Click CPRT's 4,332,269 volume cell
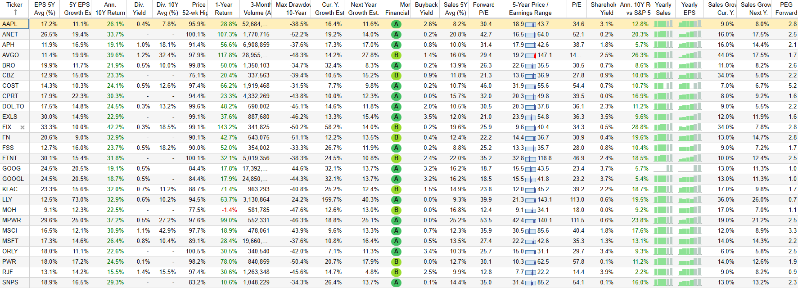The image size is (798, 288). pos(256,96)
